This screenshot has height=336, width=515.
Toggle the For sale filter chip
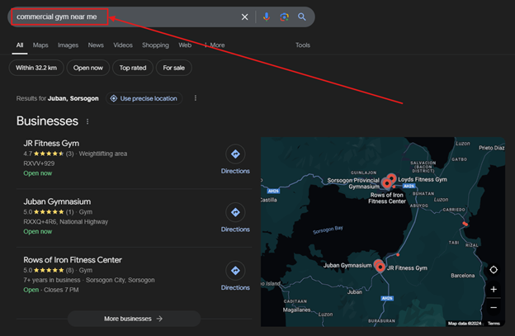174,68
